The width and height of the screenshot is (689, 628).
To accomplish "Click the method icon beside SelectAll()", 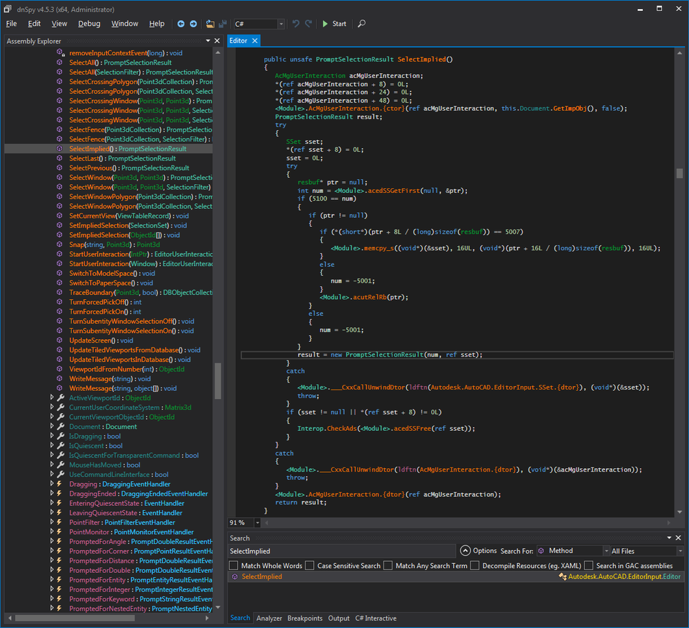I will [x=59, y=62].
